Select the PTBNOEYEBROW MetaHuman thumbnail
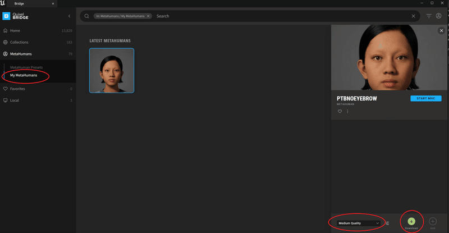Image resolution: width=449 pixels, height=233 pixels. point(112,71)
